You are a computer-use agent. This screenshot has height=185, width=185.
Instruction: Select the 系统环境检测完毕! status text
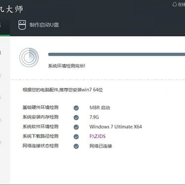point(67,66)
